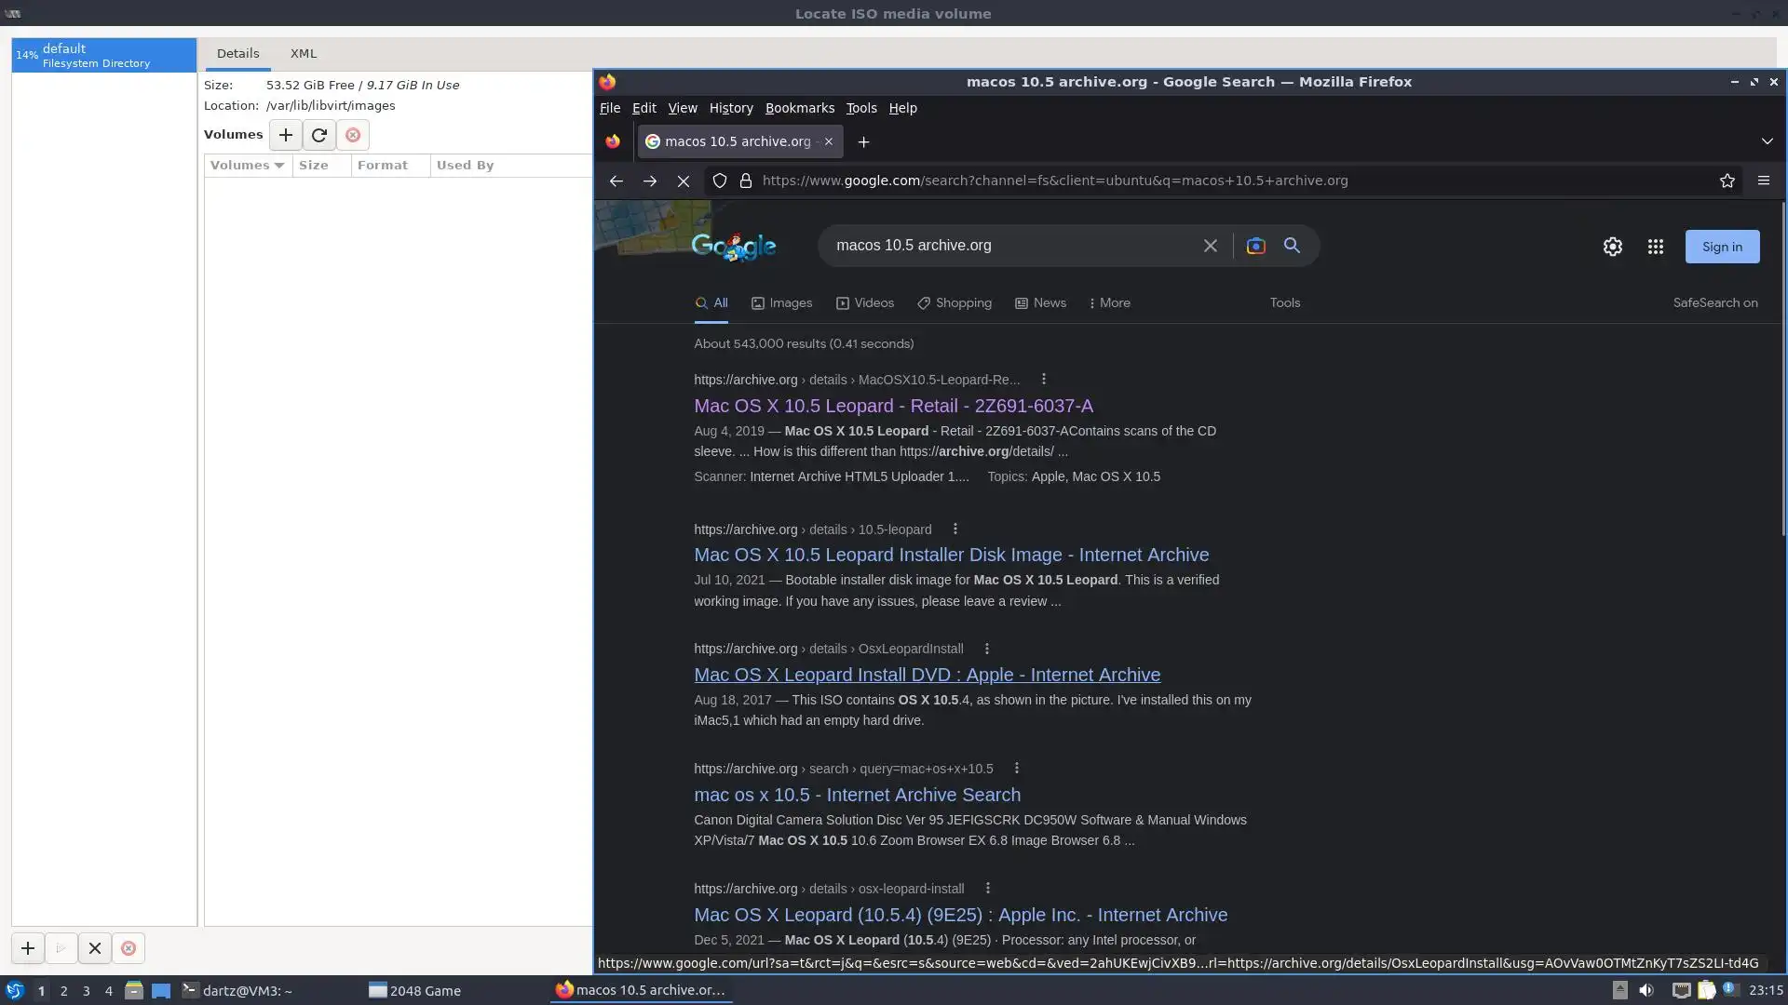The image size is (1788, 1005).
Task: Open the list all tabs chevron
Action: pos(1767,141)
